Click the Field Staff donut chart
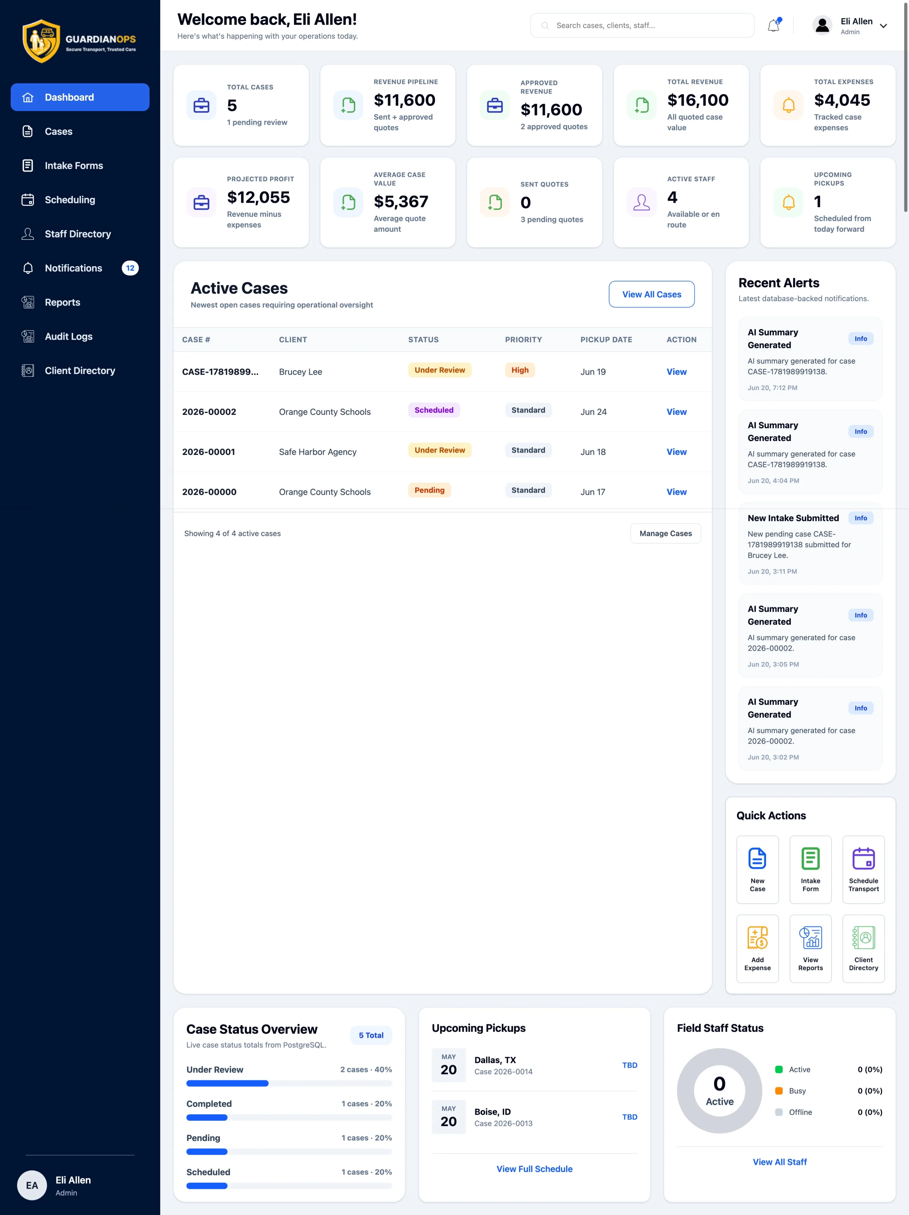Screen dimensions: 909x1215 pos(719,1091)
